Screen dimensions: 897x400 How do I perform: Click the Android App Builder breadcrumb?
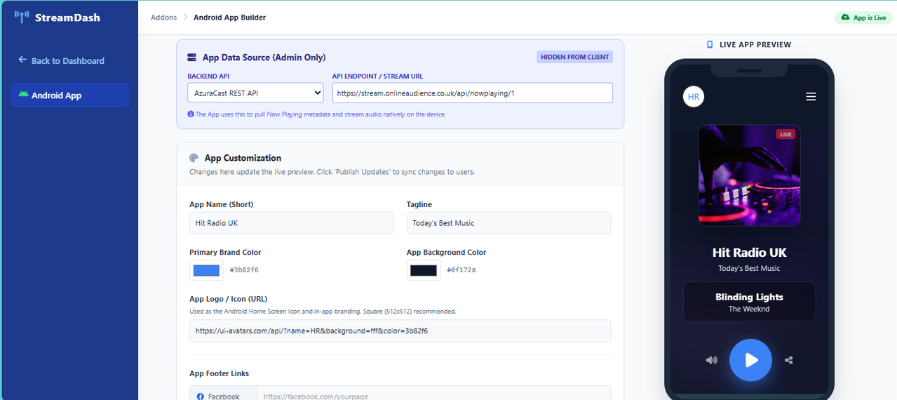click(229, 18)
